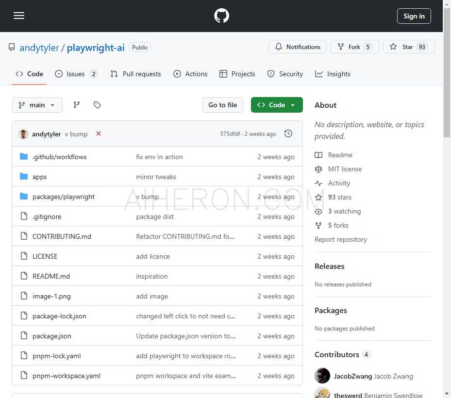The height and width of the screenshot is (398, 451).
Task: Fork the repository
Action: tap(355, 47)
